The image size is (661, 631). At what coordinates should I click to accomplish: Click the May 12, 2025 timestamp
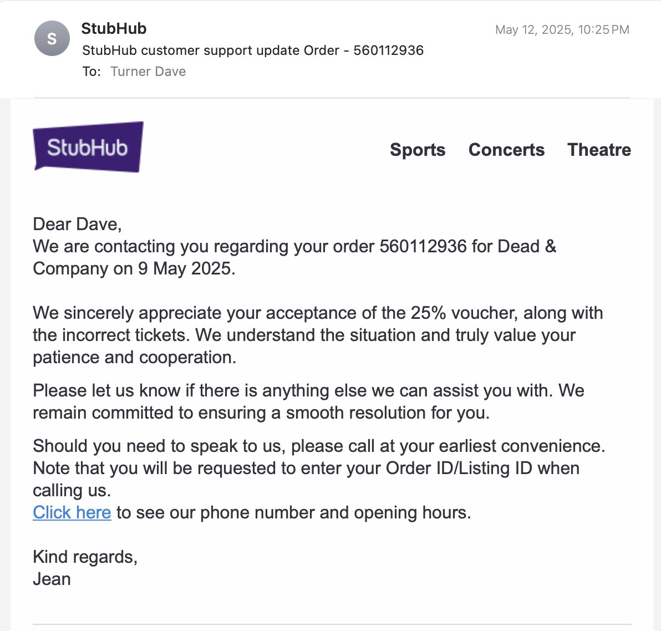pyautogui.click(x=562, y=29)
